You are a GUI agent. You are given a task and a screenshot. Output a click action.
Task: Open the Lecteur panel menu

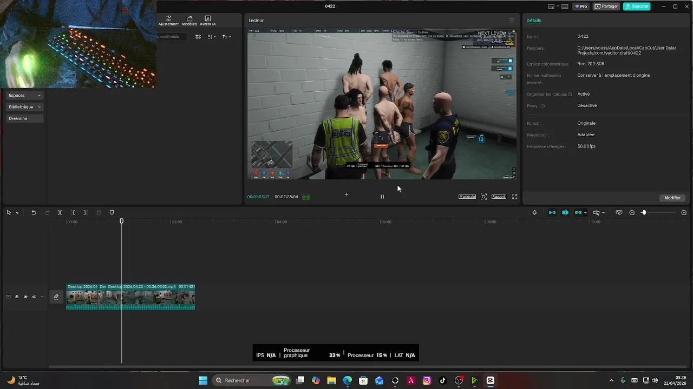click(x=512, y=21)
